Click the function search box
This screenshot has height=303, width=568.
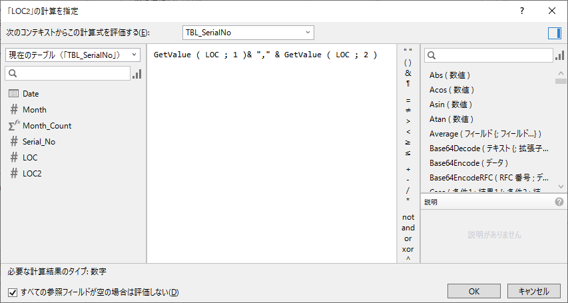(489, 55)
